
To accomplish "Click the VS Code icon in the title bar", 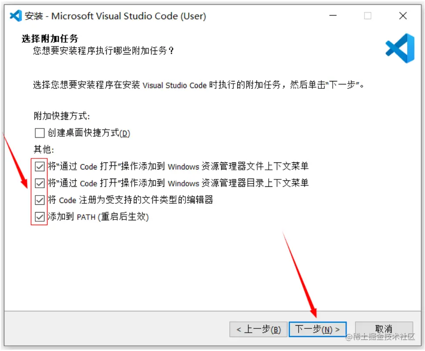I will [16, 16].
